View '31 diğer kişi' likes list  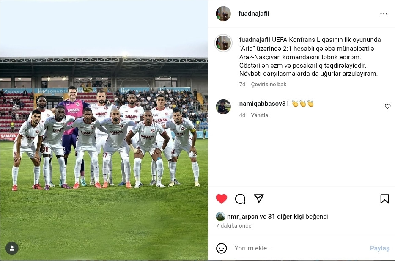pyautogui.click(x=286, y=217)
